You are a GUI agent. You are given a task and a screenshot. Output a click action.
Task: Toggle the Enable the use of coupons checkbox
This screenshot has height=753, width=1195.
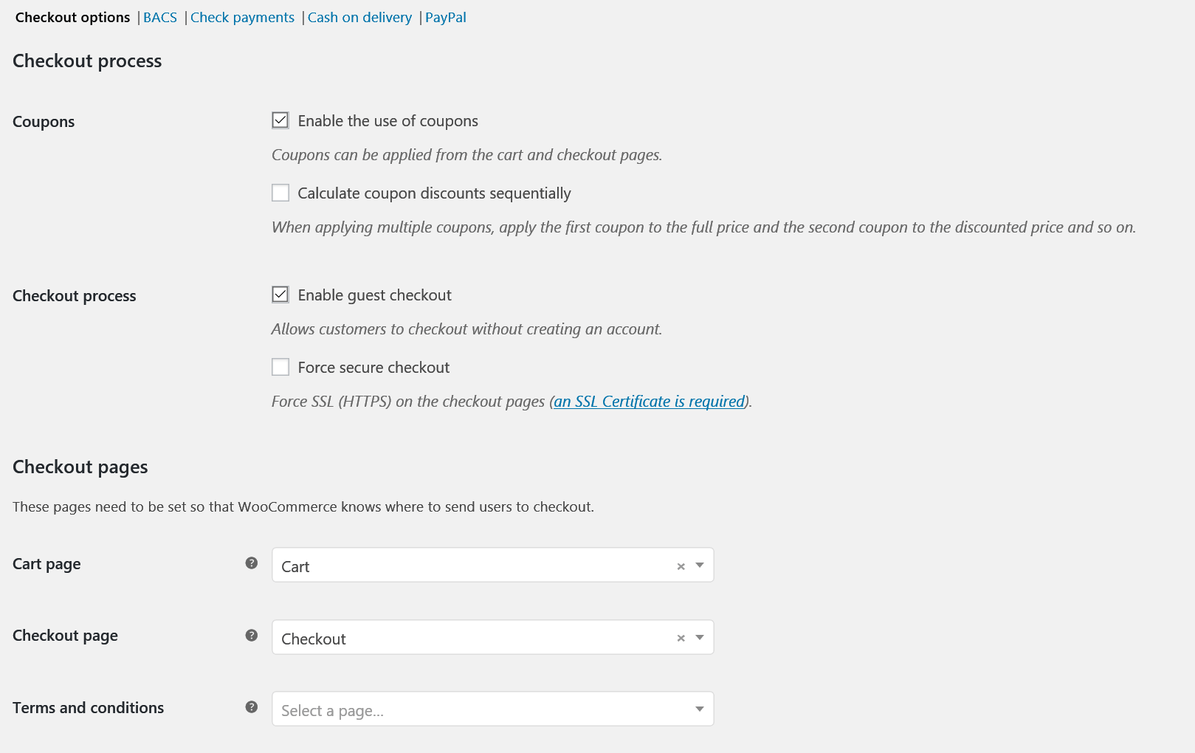280,120
